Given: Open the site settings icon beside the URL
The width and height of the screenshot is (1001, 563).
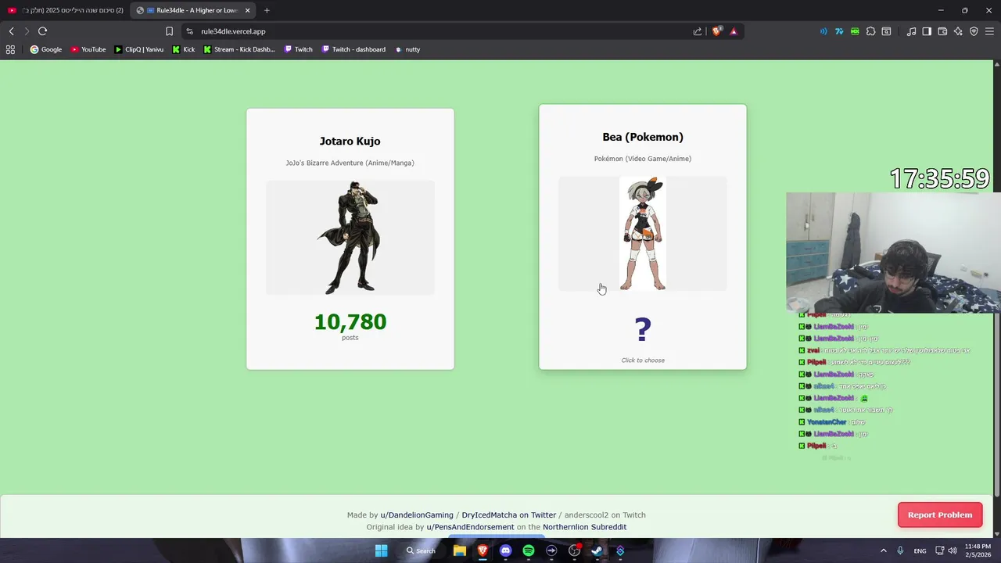Looking at the screenshot, I should 189,31.
